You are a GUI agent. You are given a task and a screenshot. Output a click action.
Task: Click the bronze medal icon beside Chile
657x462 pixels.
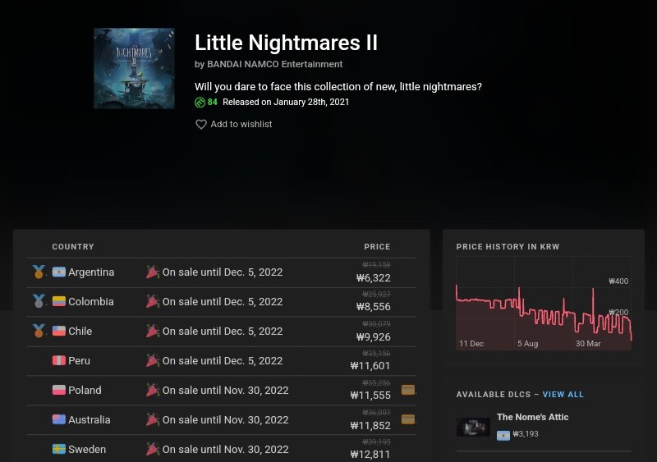click(x=39, y=332)
